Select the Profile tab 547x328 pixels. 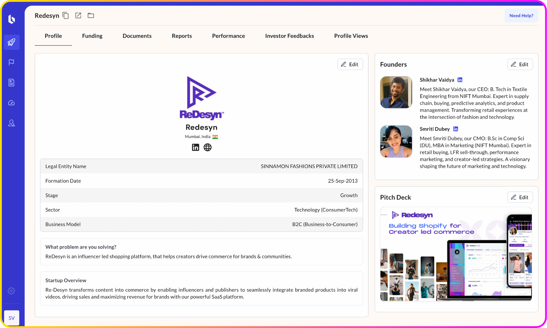click(53, 36)
